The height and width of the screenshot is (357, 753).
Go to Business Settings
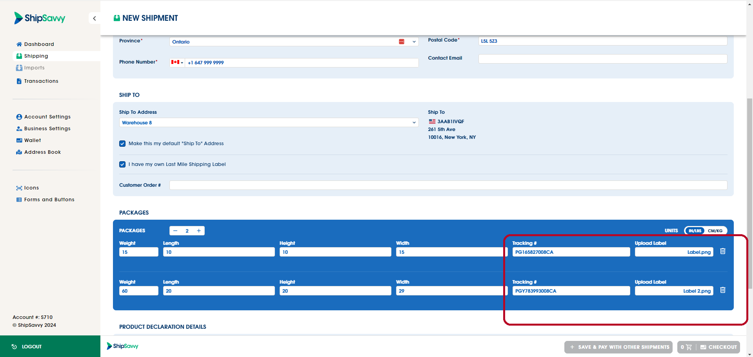47,129
